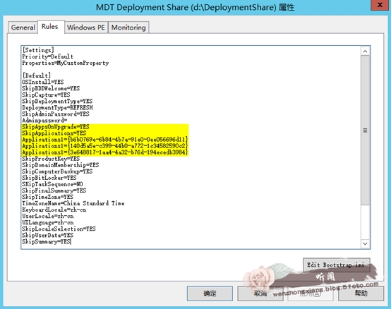Click the DeploymentType=REFRESH line

click(x=57, y=107)
